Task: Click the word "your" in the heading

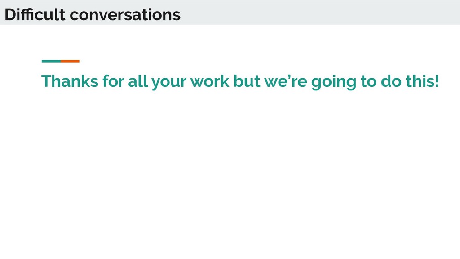Action: coord(169,83)
